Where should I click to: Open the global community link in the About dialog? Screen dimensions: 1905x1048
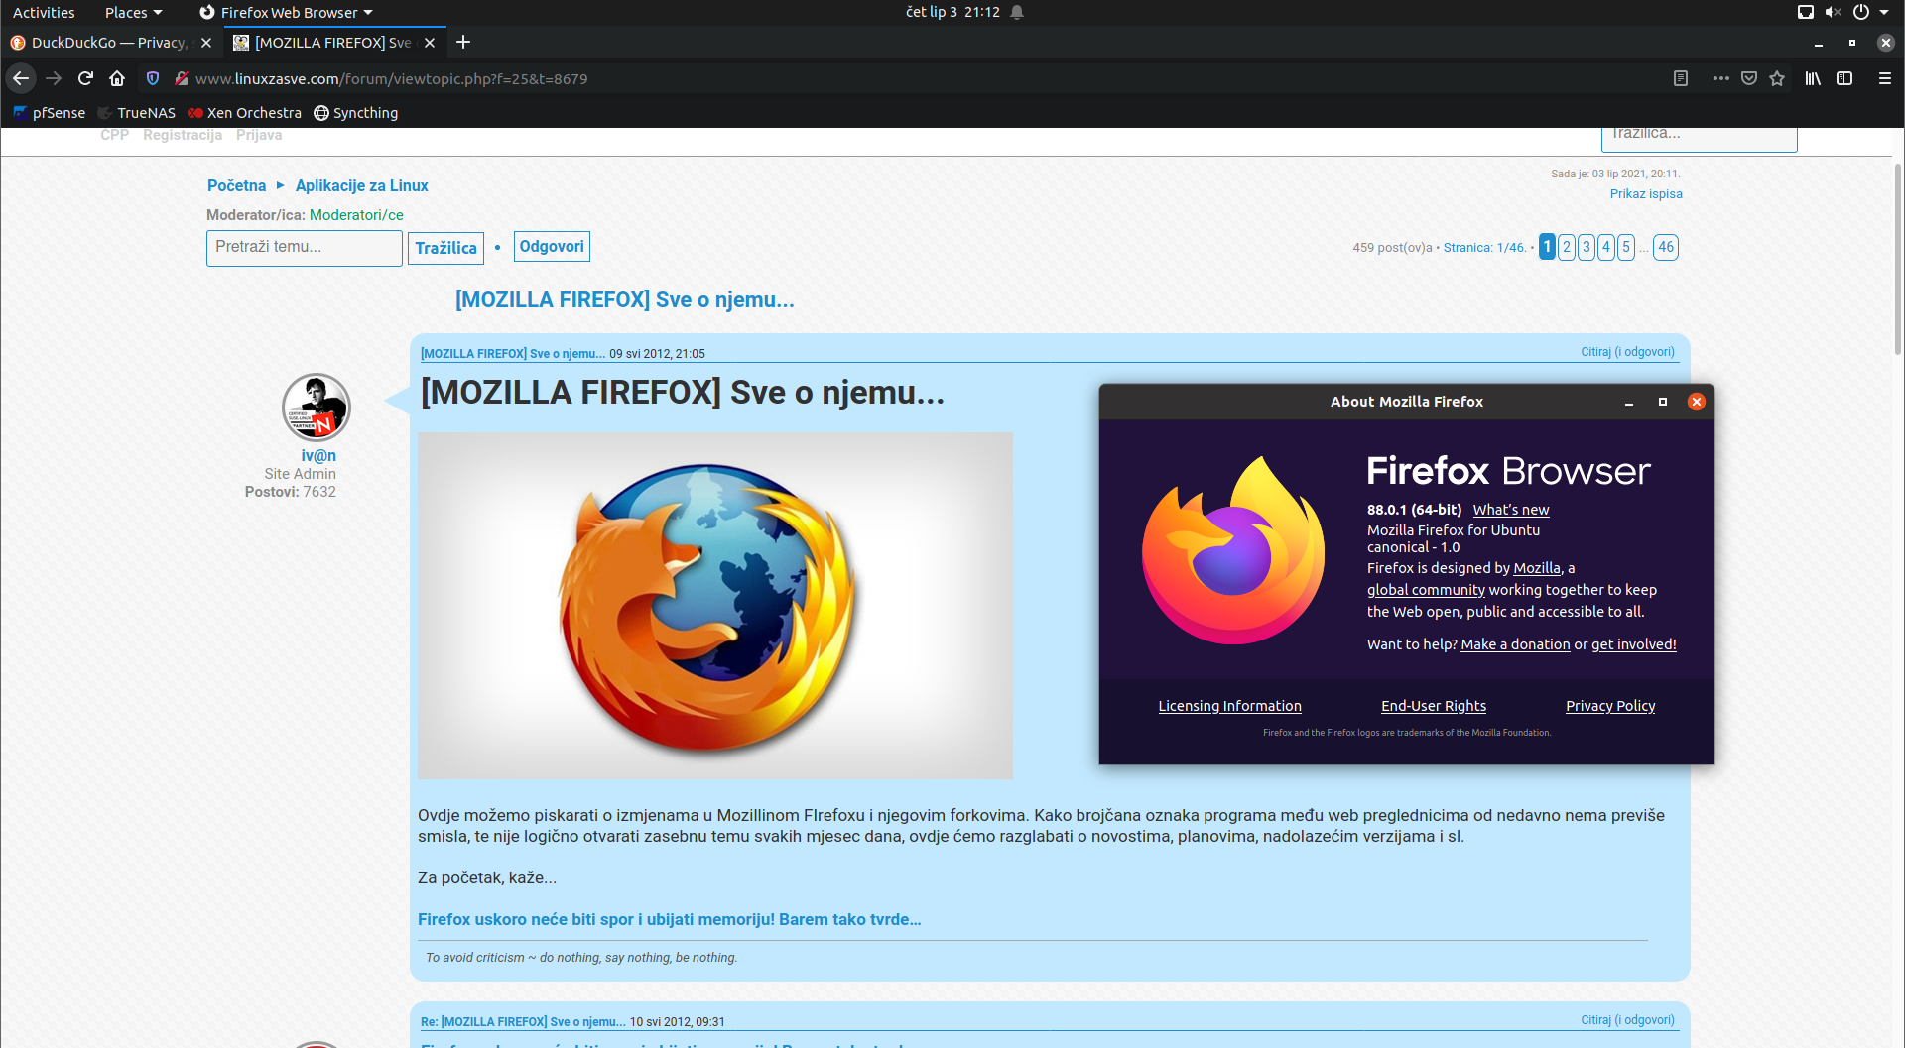[1426, 590]
